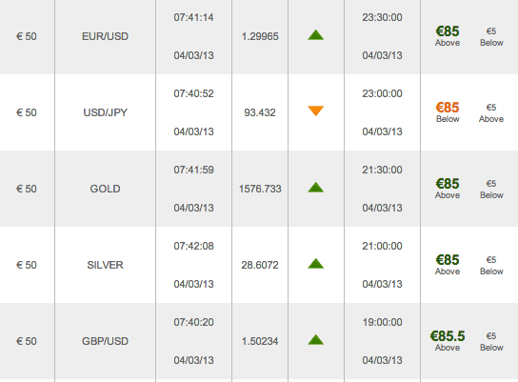This screenshot has width=518, height=382.
Task: Click the €85 Above payout for EUR/USD
Action: pos(448,36)
